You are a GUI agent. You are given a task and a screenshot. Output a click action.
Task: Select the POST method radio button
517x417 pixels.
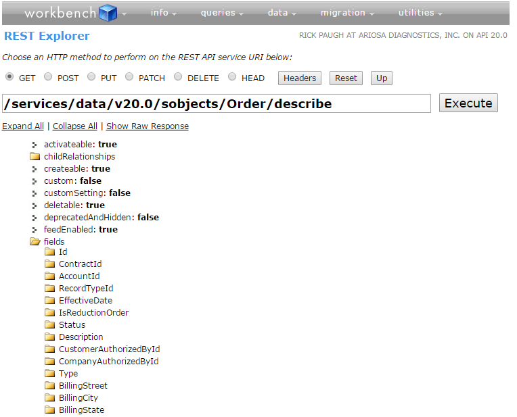pos(48,77)
